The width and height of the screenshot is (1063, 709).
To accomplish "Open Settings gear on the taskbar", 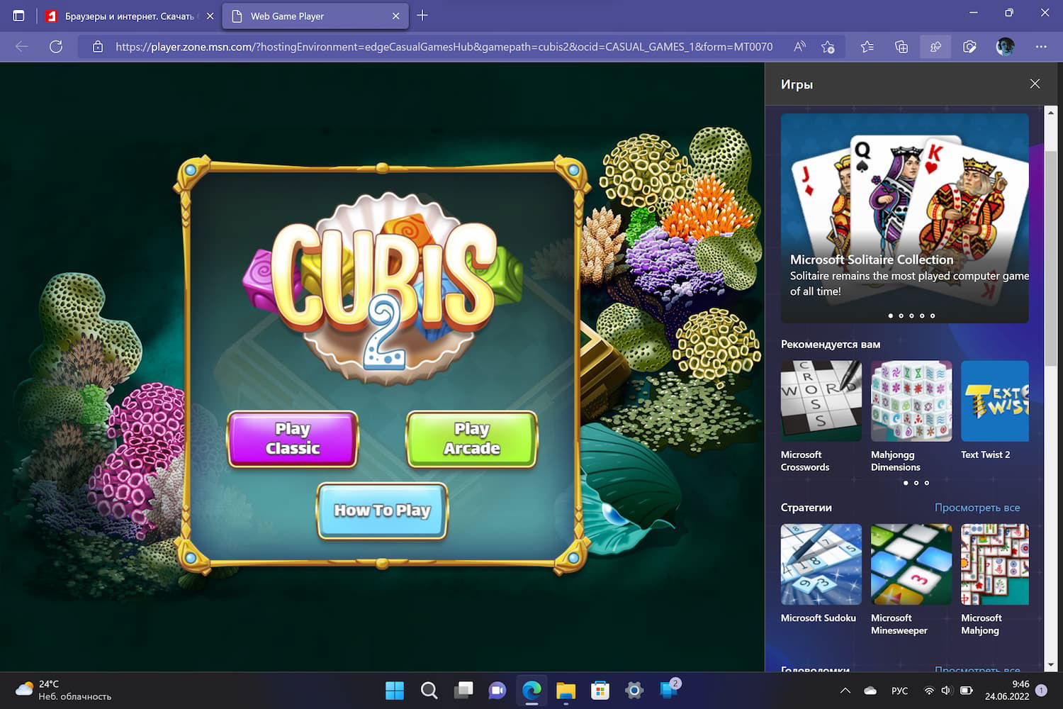I will pos(634,690).
